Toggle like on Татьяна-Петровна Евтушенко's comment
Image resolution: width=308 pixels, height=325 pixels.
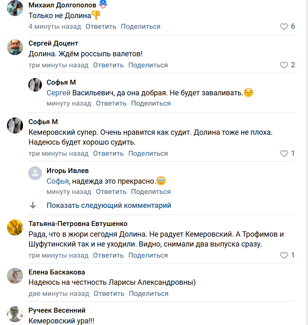[284, 255]
